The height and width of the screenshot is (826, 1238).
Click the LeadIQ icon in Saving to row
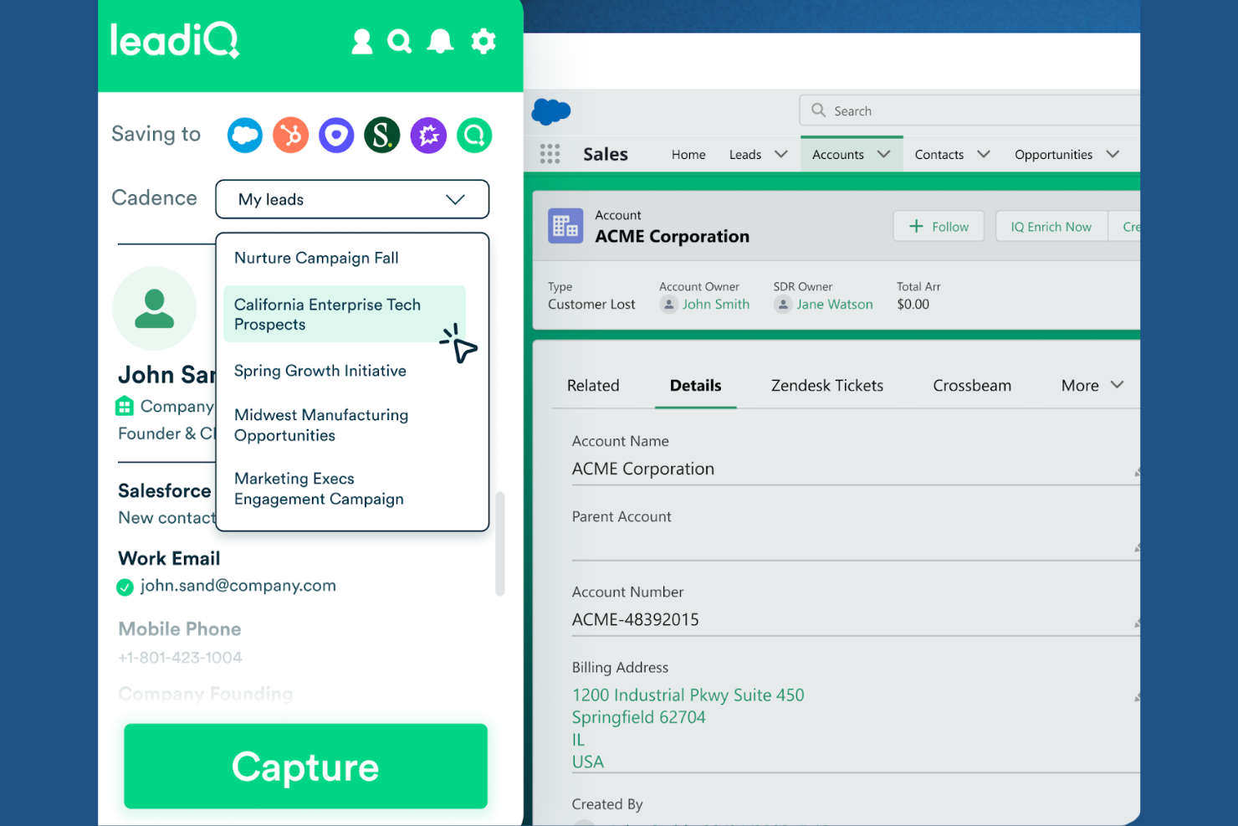pyautogui.click(x=474, y=135)
